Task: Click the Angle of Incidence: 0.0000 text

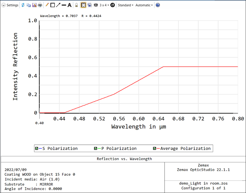Action: pos(33,189)
